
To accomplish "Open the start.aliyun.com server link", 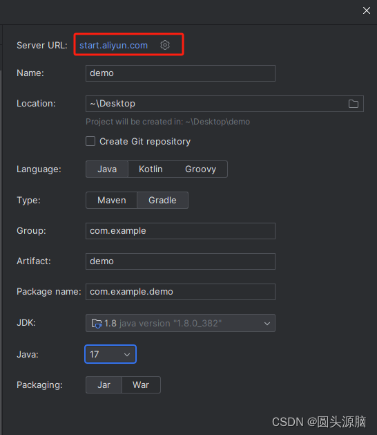I will (113, 45).
